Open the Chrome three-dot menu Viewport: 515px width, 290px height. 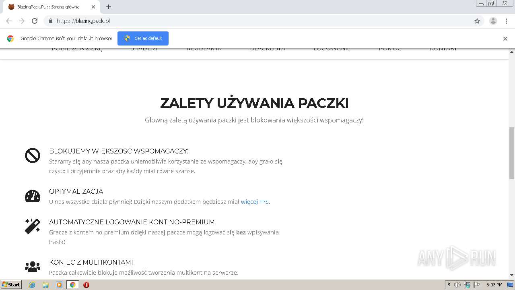point(506,21)
